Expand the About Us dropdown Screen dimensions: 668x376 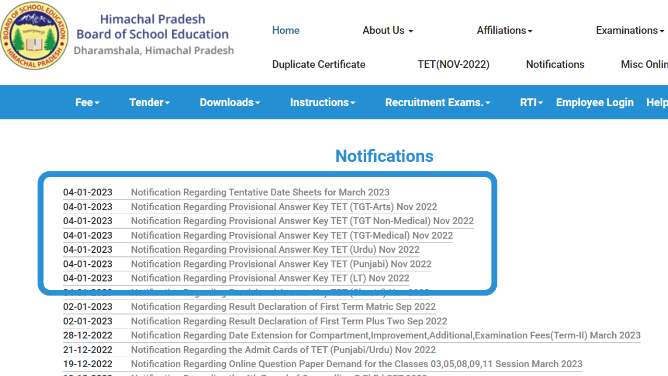387,30
